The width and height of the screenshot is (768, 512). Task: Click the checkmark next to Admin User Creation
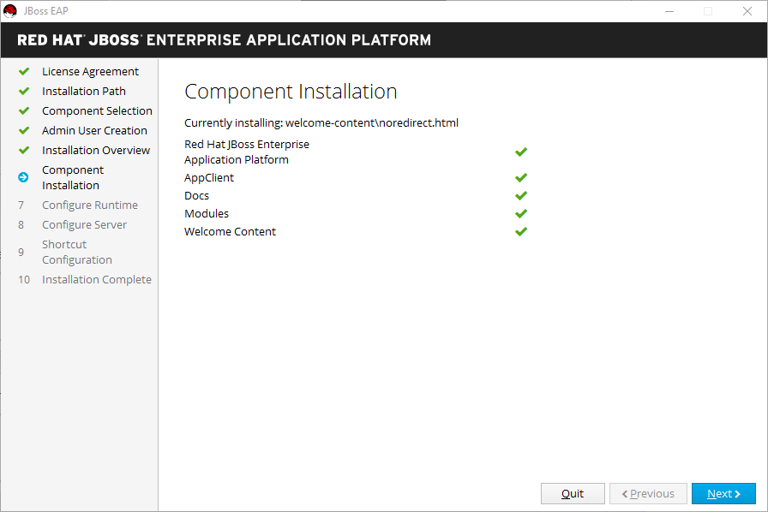click(24, 130)
